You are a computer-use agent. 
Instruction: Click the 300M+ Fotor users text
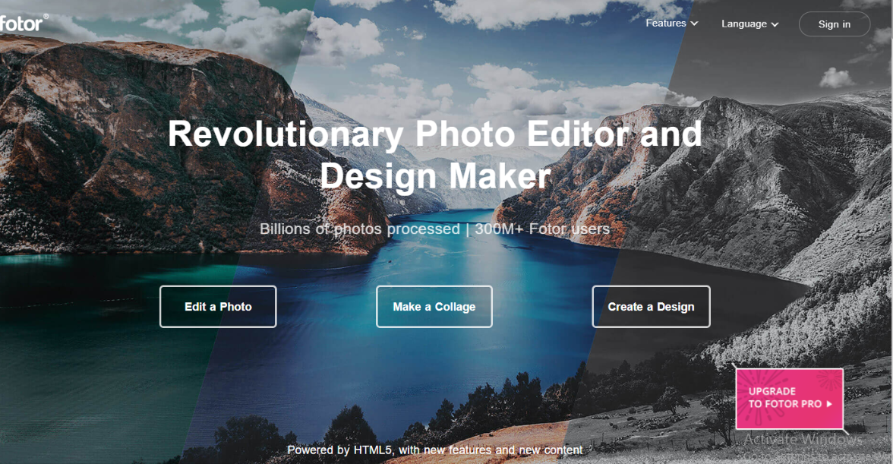(542, 229)
